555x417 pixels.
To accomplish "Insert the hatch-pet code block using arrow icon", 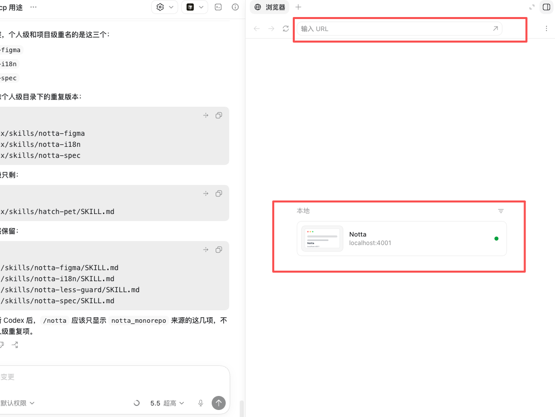I will (x=206, y=193).
